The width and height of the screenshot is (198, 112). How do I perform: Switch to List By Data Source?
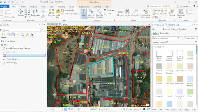8,35
